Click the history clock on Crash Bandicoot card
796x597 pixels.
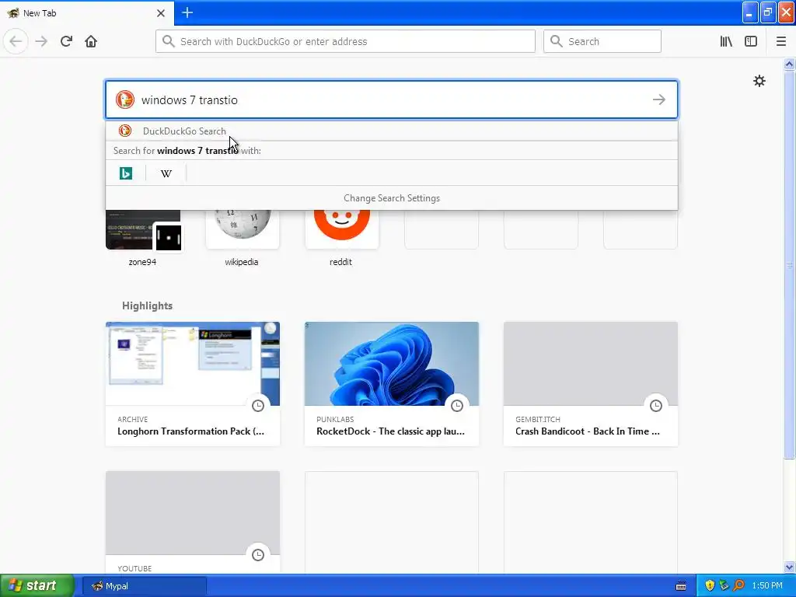[656, 406]
